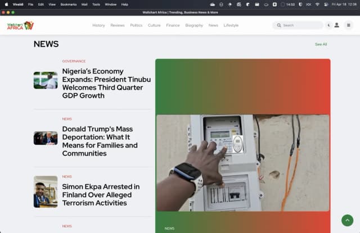This screenshot has width=360, height=233.
Task: Type in the Search field
Action: click(301, 25)
